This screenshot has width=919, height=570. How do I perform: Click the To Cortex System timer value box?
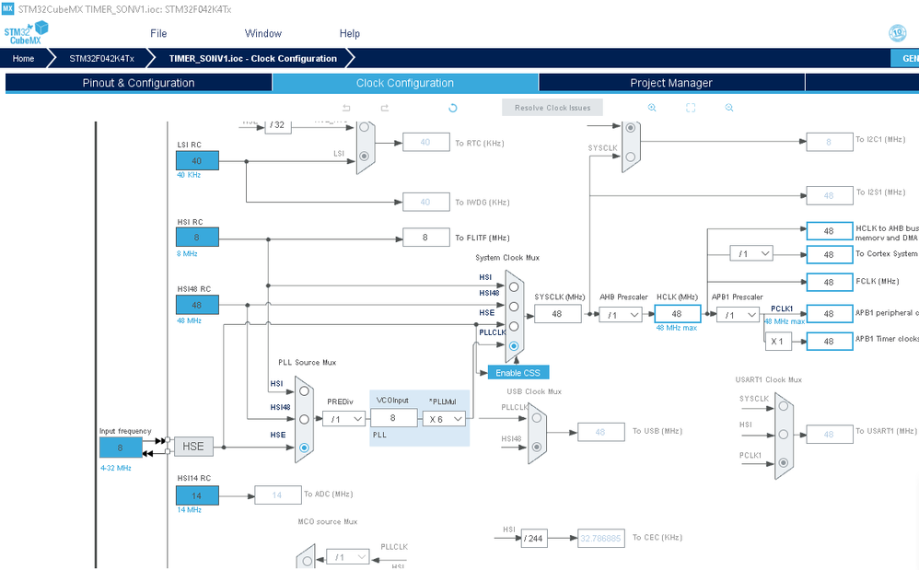click(x=830, y=255)
